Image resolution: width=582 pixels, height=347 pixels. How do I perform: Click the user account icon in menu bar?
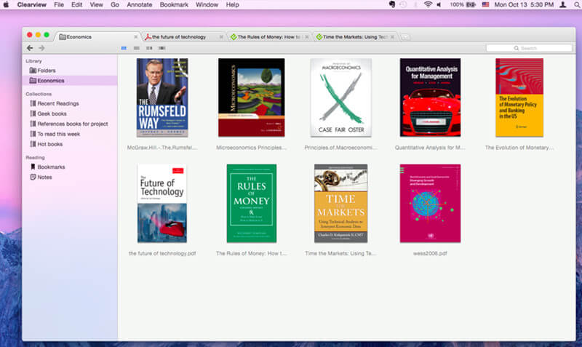563,4
